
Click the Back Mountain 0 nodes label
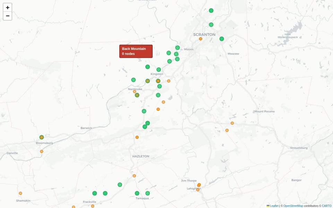pyautogui.click(x=136, y=51)
